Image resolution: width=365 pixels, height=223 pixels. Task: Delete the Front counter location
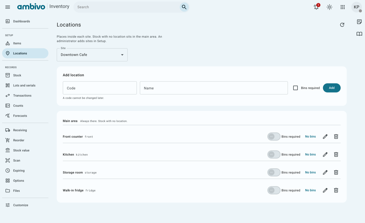tap(336, 137)
